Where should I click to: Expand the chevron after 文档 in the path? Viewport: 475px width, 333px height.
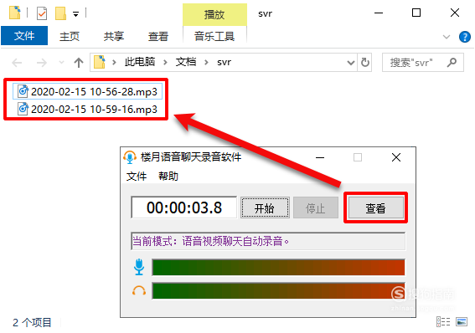207,62
